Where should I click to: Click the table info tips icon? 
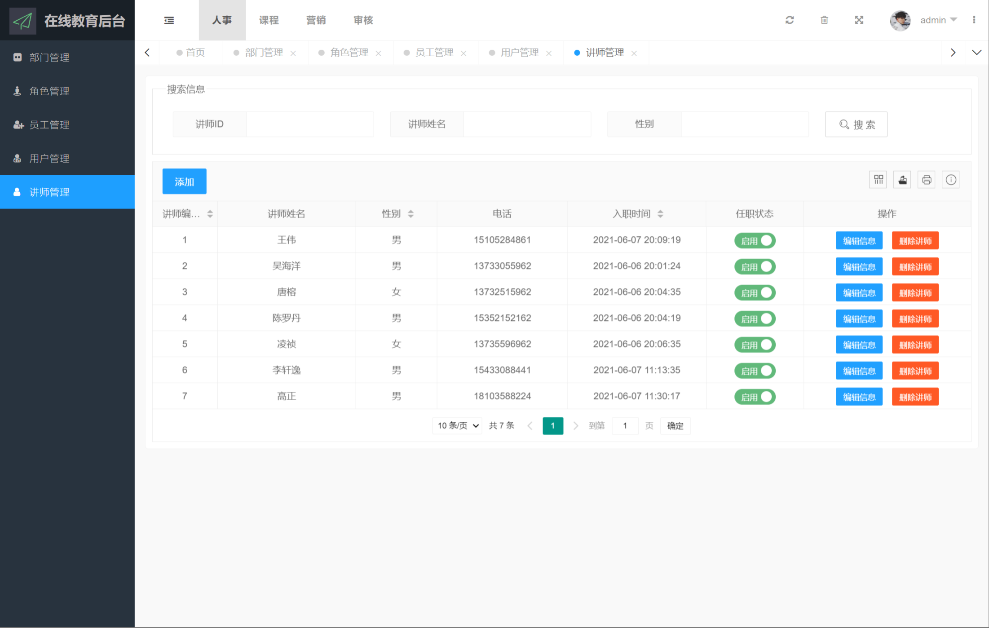(x=951, y=180)
